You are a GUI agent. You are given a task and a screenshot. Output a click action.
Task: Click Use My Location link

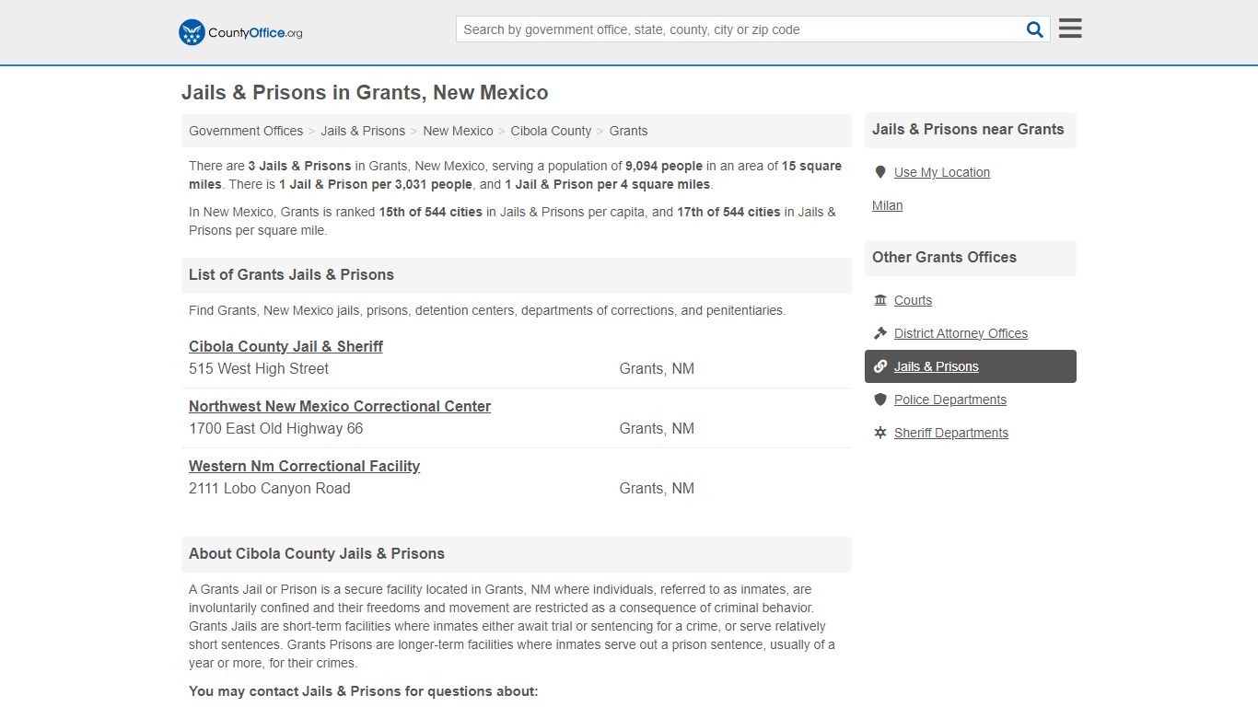[x=942, y=172]
